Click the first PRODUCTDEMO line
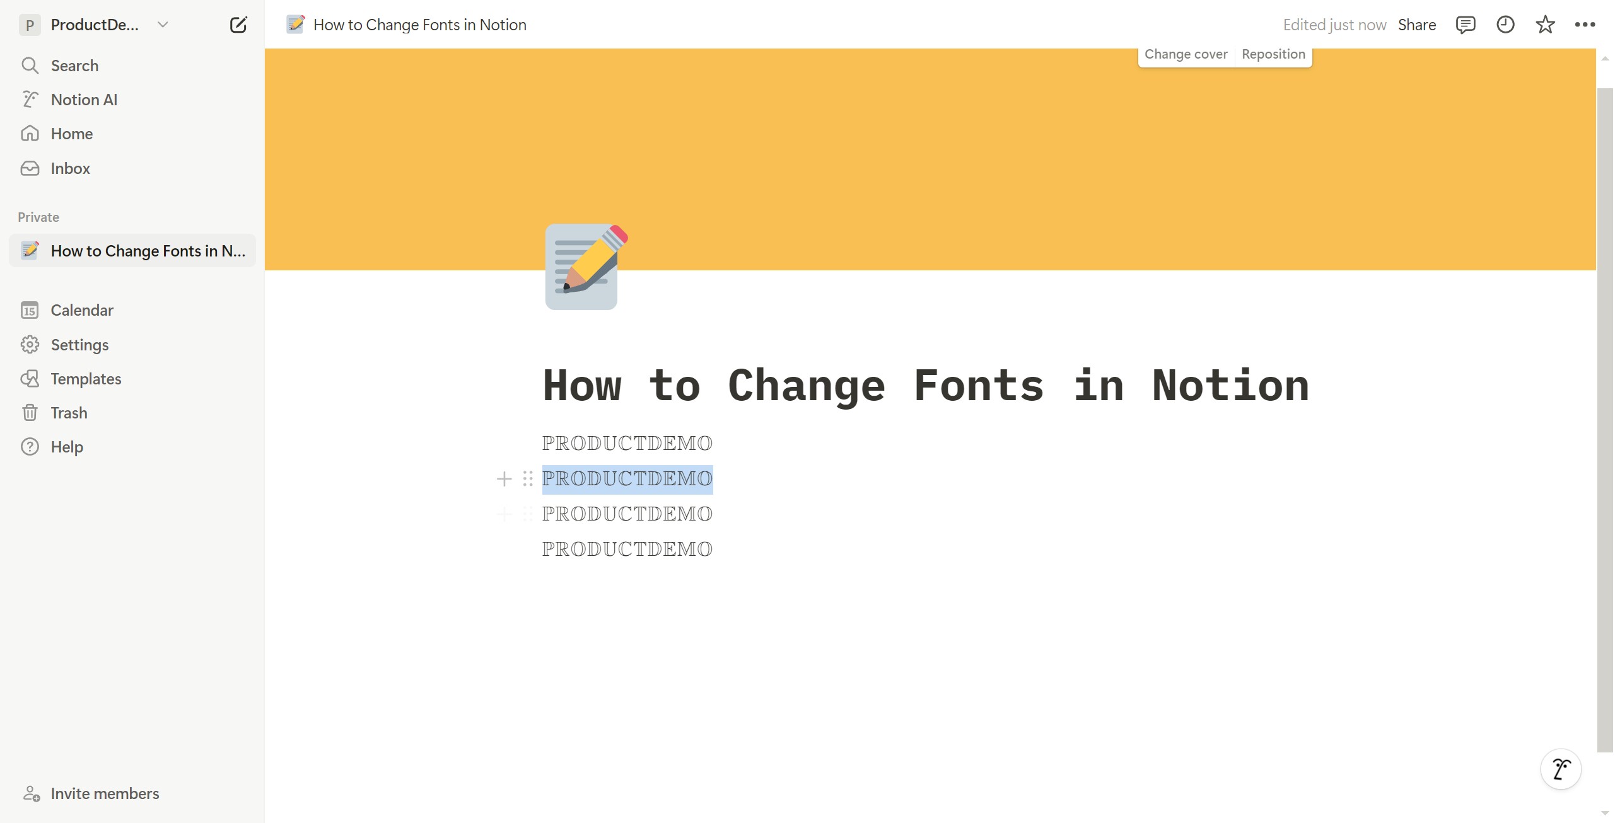 point(627,443)
